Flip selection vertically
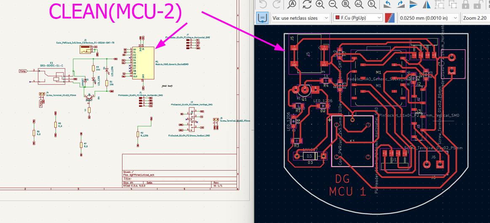 (413, 4)
